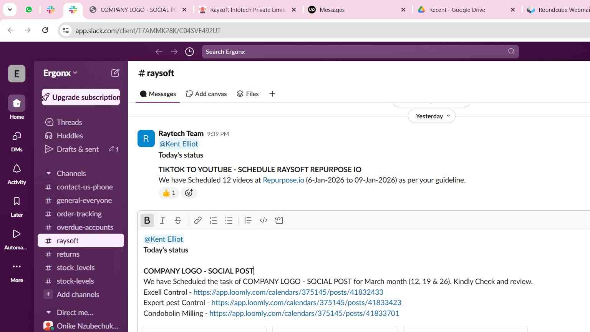Select the Ergonx workspace tile E
This screenshot has width=590, height=332.
click(x=17, y=73)
